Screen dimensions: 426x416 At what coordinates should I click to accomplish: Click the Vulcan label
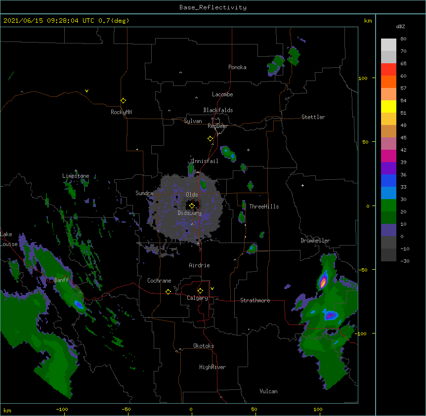click(268, 391)
